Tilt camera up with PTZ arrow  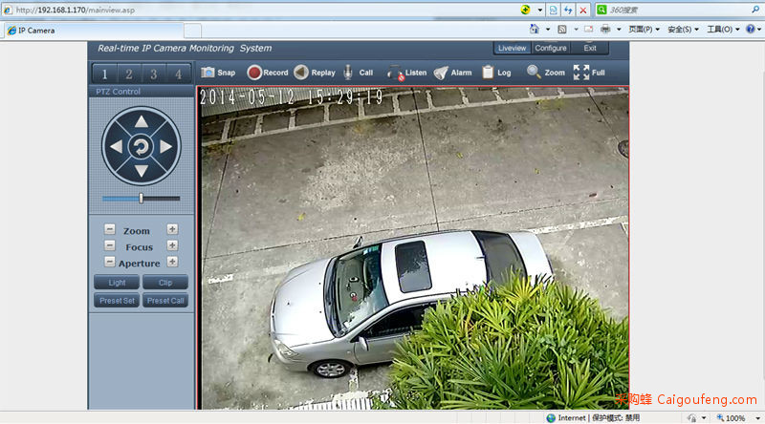click(x=142, y=122)
